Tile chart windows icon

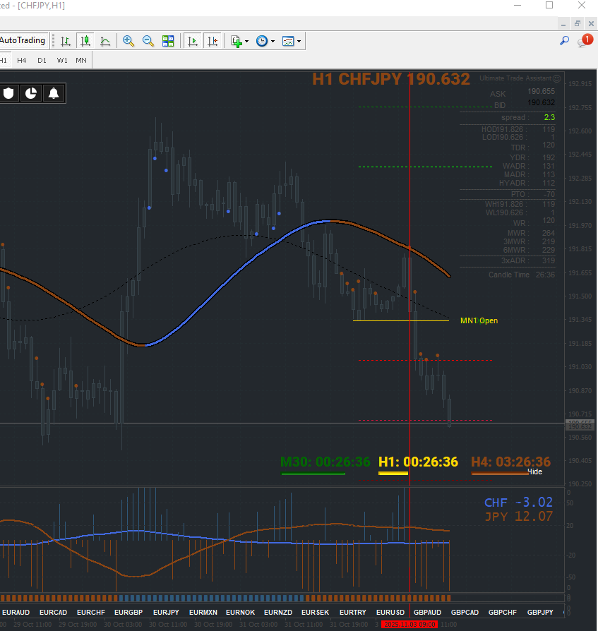[168, 41]
